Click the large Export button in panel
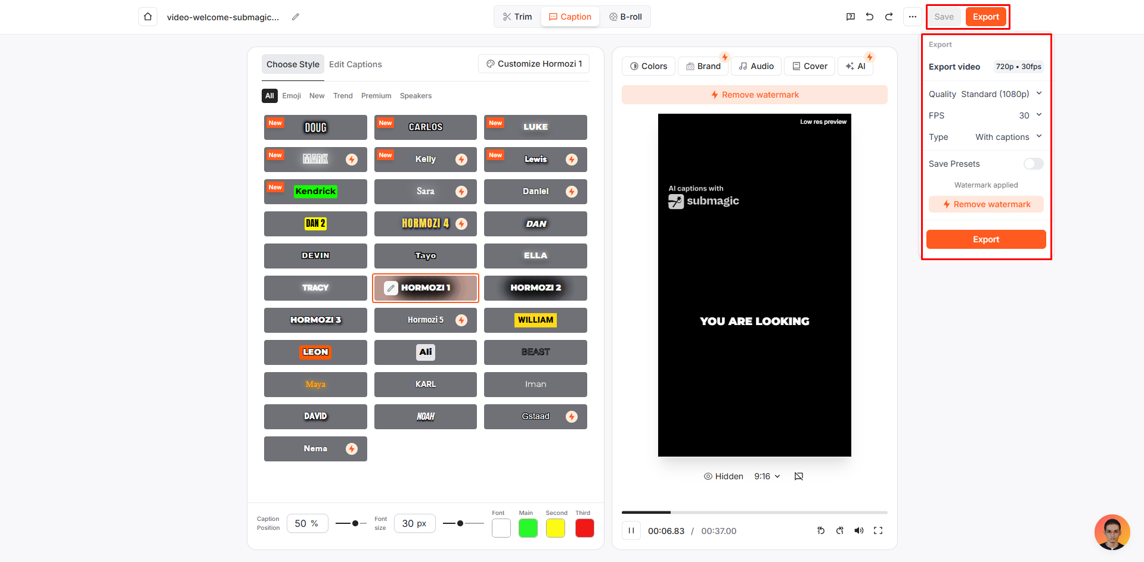 [x=986, y=239]
